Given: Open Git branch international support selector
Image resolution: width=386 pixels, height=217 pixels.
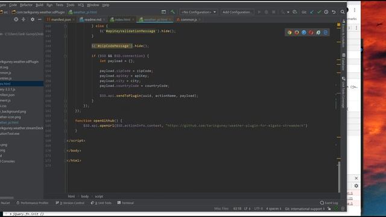Looking at the screenshot, I should click(x=305, y=209).
